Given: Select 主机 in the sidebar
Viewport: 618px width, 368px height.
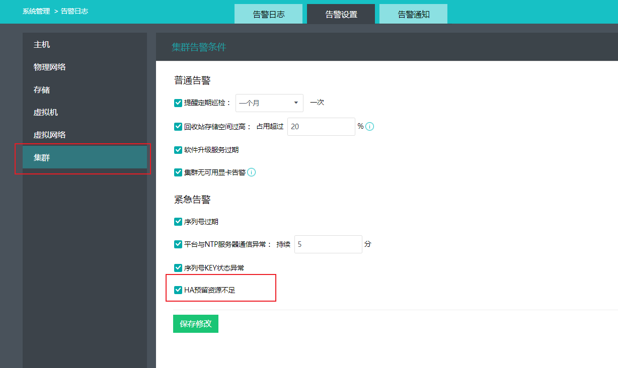Looking at the screenshot, I should (85, 45).
